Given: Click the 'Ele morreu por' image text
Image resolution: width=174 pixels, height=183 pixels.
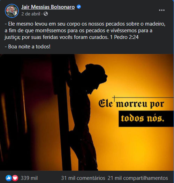Looking at the screenshot, I should click(131, 103).
